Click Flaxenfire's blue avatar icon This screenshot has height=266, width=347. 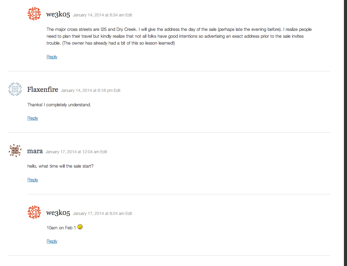click(15, 89)
